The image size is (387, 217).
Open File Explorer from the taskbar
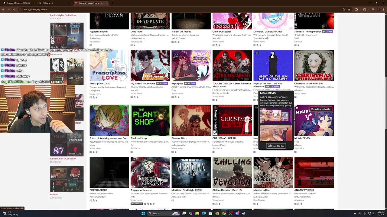point(197,213)
